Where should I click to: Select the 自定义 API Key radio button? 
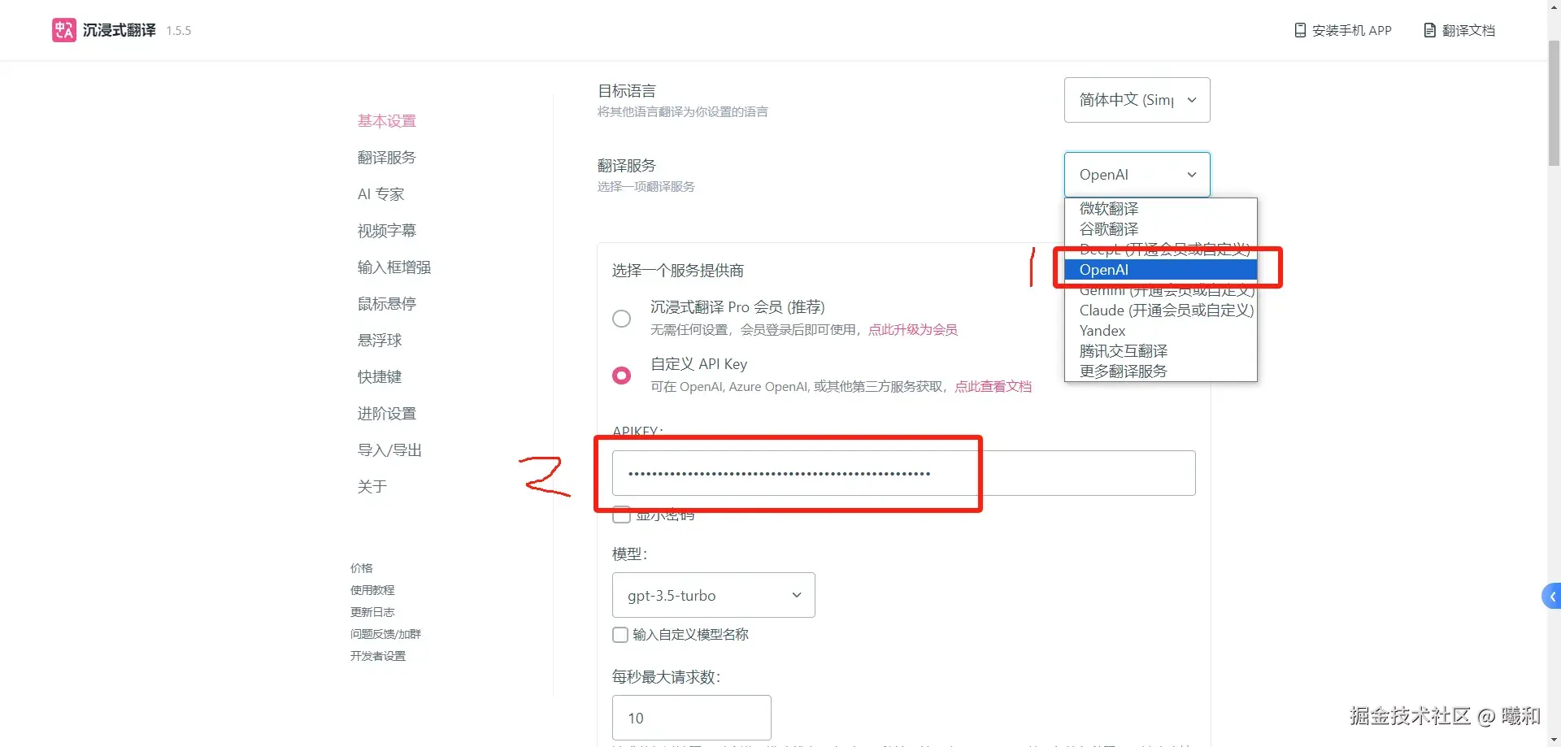pyautogui.click(x=621, y=375)
